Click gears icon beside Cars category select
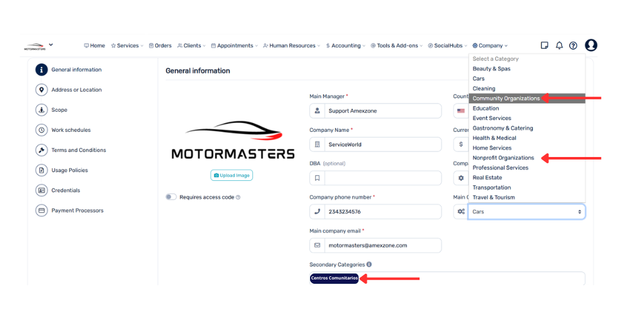 pyautogui.click(x=461, y=212)
